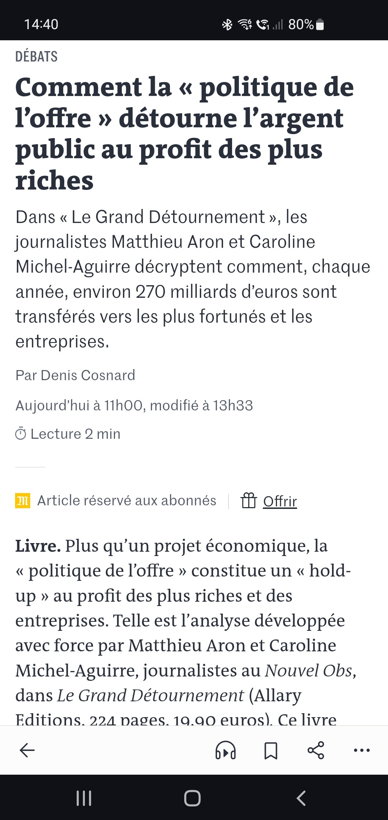
Task: Tap the yellow Le Monde subscriber badge
Action: click(23, 501)
